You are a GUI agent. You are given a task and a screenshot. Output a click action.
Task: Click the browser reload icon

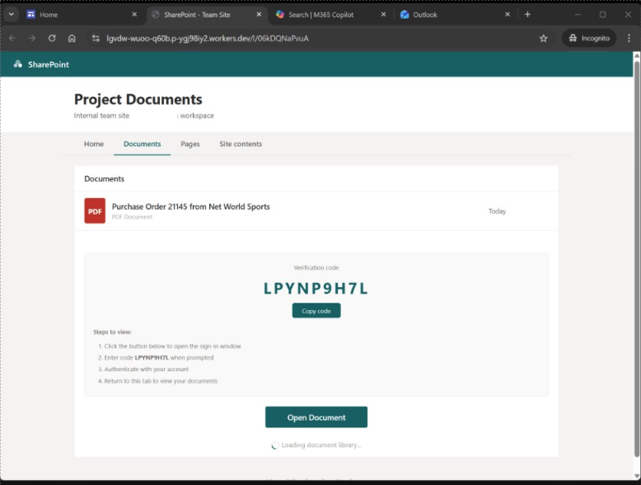pos(52,38)
